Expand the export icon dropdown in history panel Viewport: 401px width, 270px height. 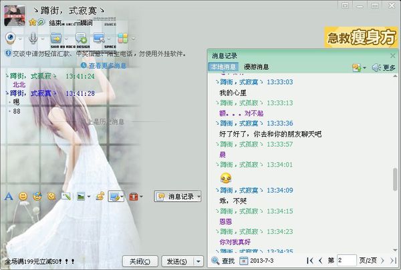click(x=364, y=68)
